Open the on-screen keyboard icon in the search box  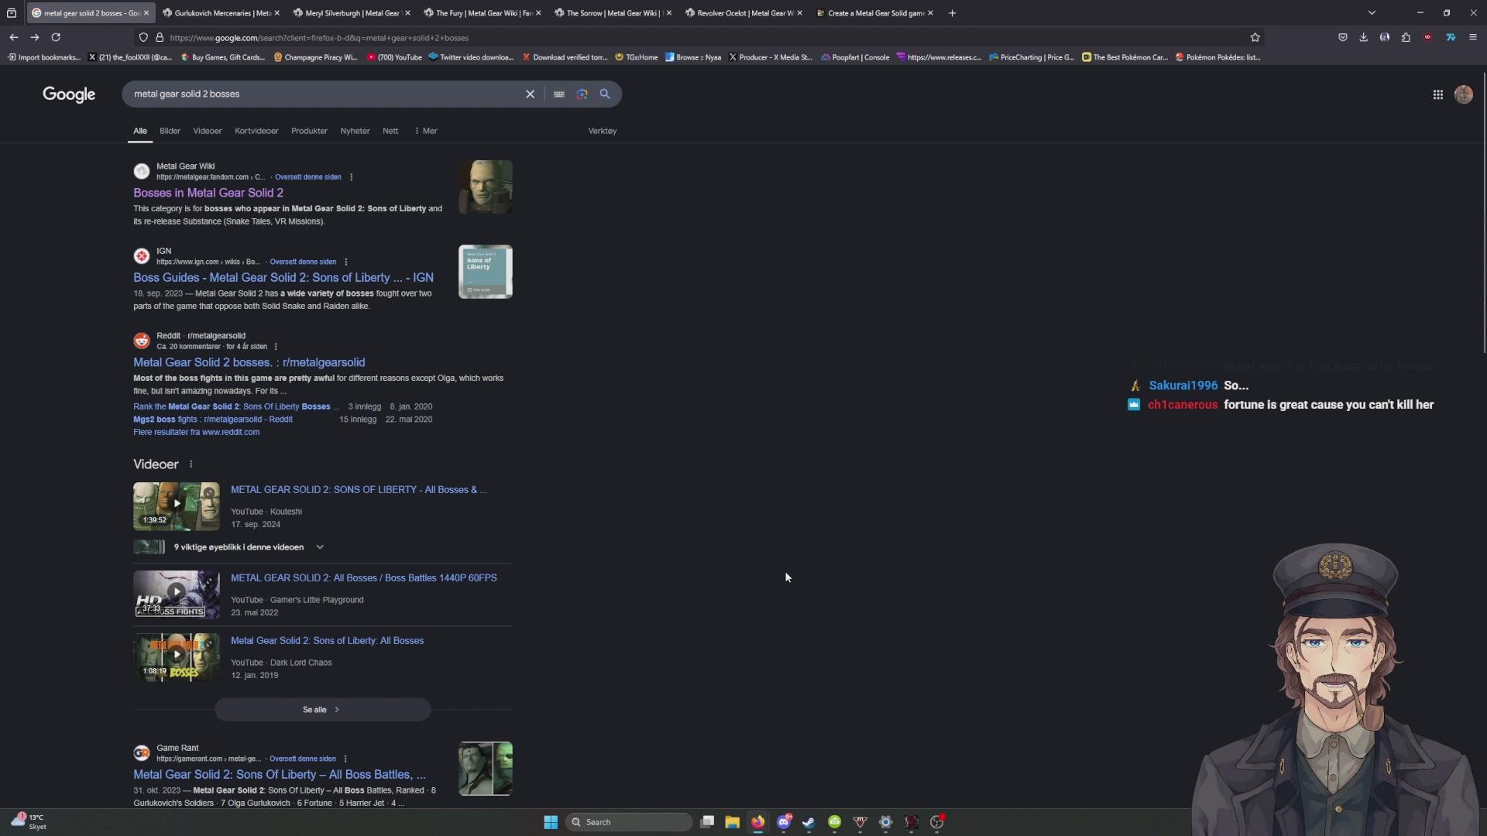tap(558, 94)
